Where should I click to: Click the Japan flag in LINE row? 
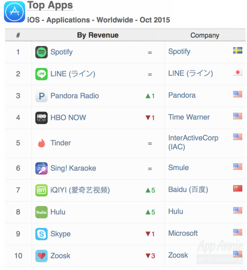238,72
